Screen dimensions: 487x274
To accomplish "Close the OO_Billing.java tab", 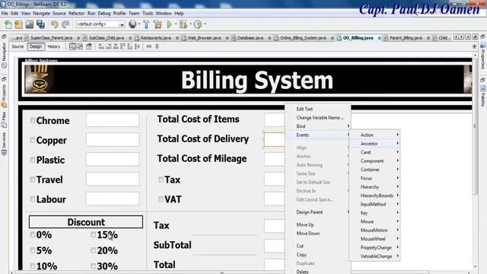I will [379, 38].
